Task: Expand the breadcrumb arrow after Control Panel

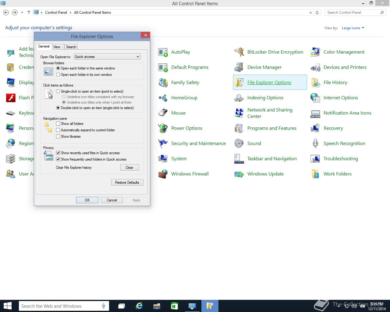Action: pos(70,12)
